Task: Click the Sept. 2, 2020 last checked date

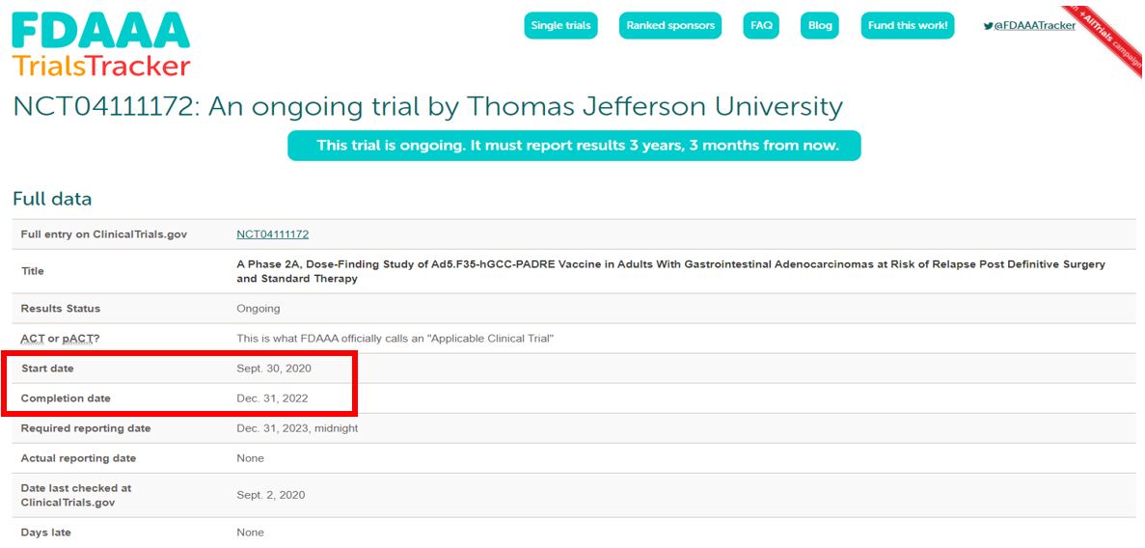Action: 270,495
